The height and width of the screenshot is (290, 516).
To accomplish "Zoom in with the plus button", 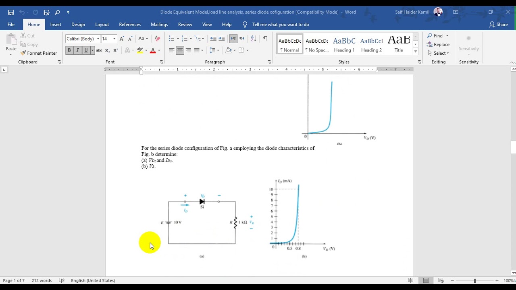I will click(x=497, y=280).
